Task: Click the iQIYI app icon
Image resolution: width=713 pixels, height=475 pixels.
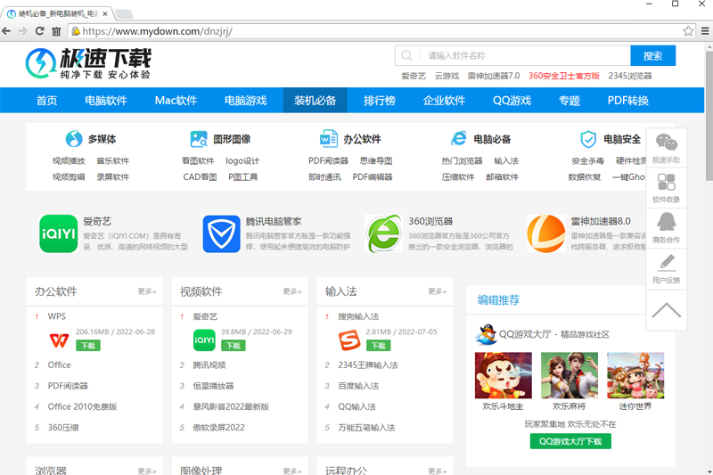Action: [59, 233]
